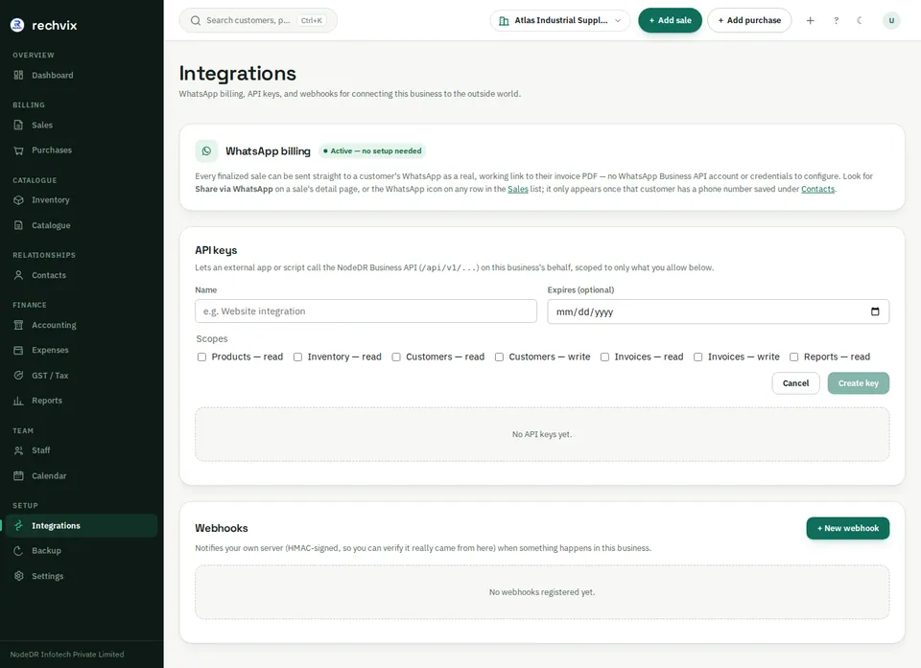Screen dimensions: 921x668
Task: Click the Accounting ledger icon
Action: coord(19,325)
